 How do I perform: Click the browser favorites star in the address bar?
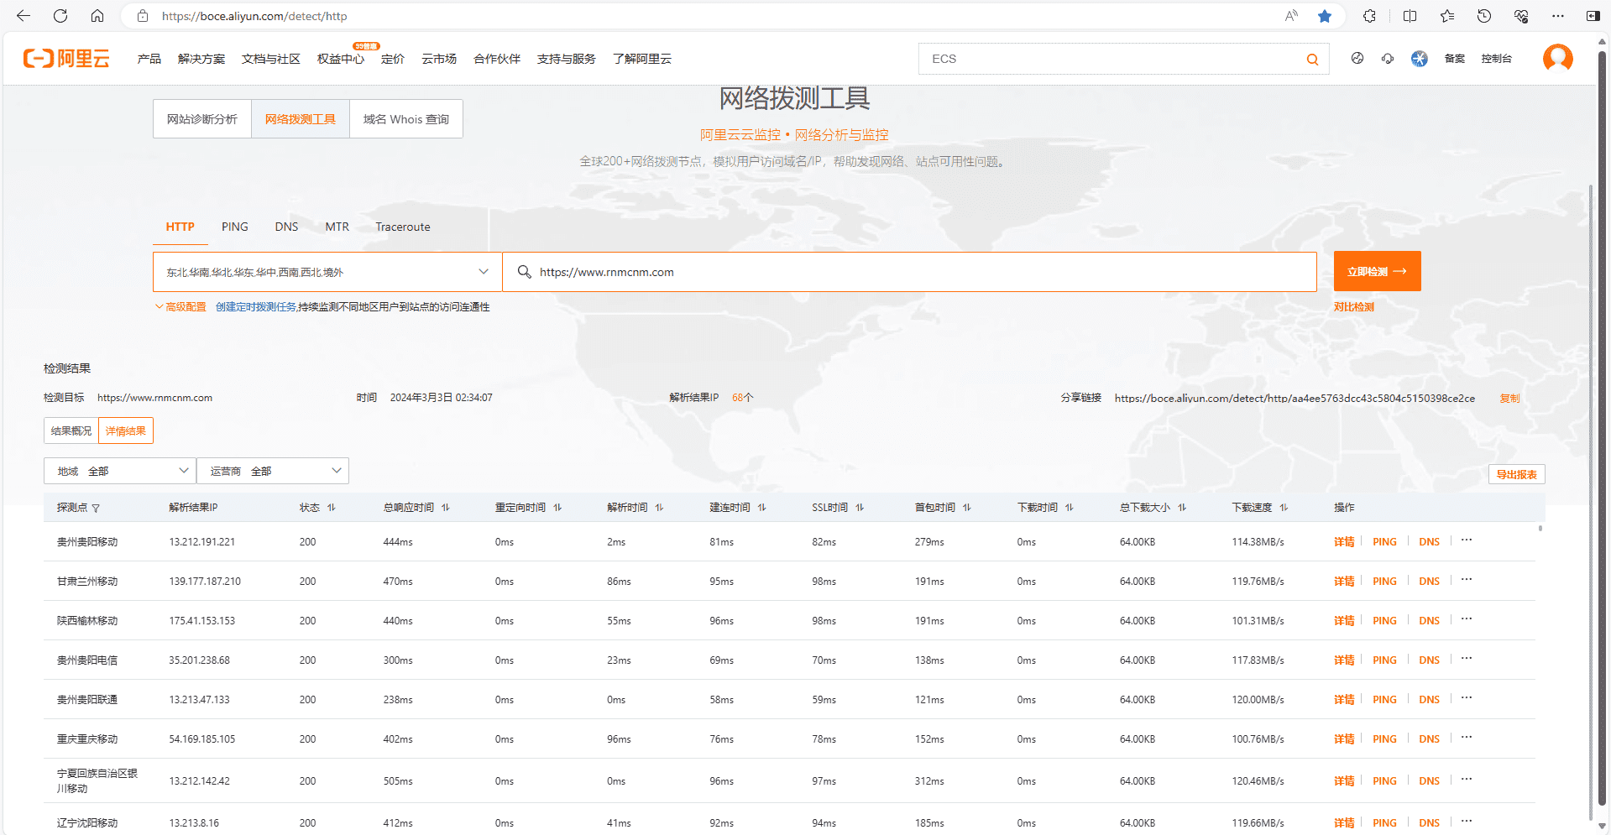pos(1325,15)
